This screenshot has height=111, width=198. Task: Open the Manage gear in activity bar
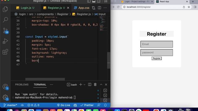[x=6, y=97]
